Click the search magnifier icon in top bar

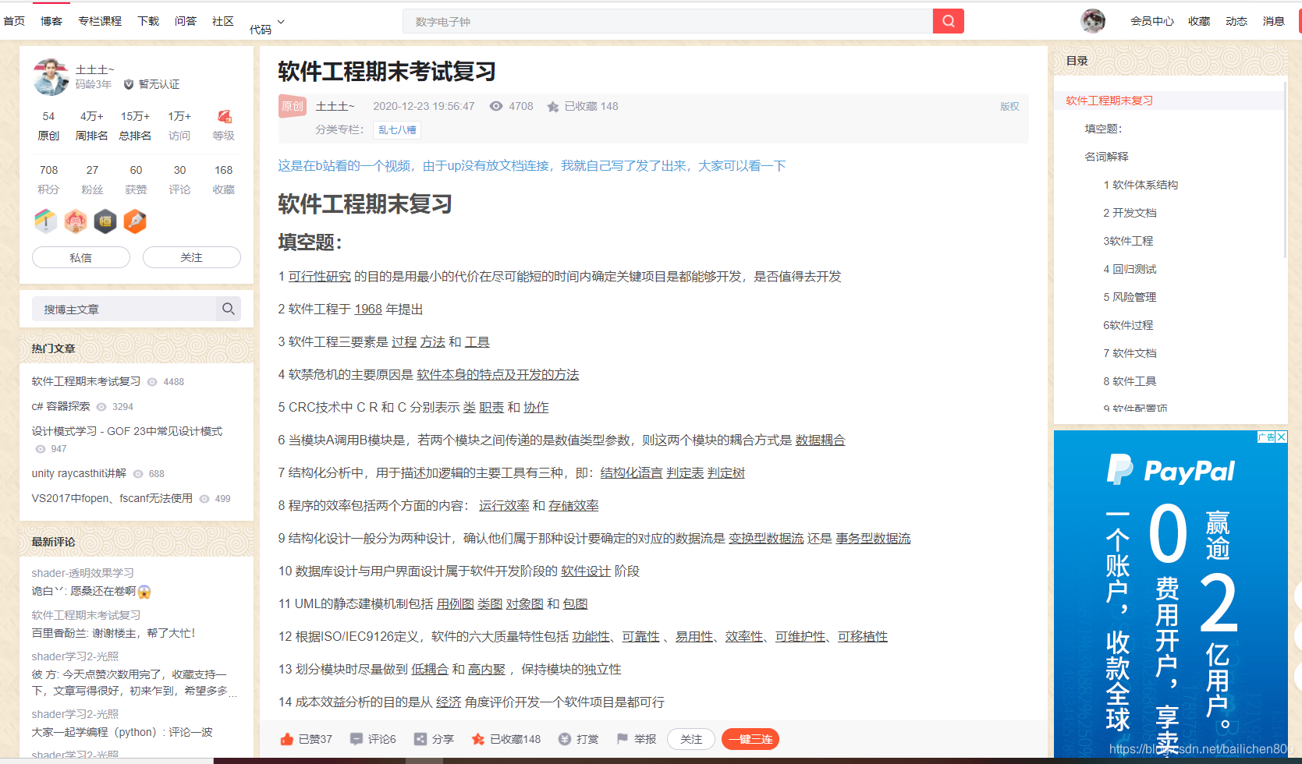click(x=948, y=21)
